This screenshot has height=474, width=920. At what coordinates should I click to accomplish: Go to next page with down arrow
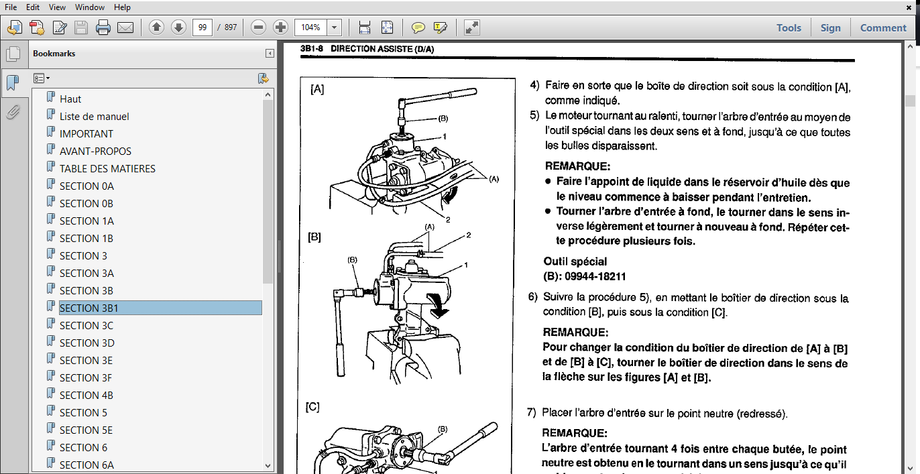(x=178, y=27)
